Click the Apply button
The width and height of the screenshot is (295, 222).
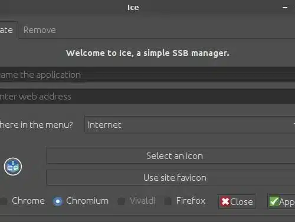pyautogui.click(x=281, y=201)
